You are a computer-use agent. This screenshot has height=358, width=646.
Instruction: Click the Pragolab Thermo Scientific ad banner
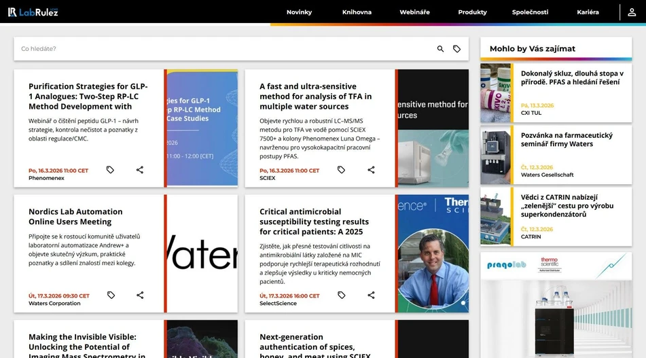556,304
